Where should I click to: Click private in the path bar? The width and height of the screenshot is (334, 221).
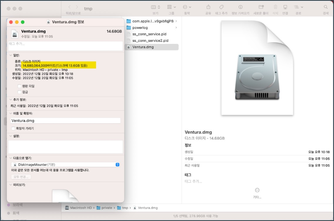point(104,208)
